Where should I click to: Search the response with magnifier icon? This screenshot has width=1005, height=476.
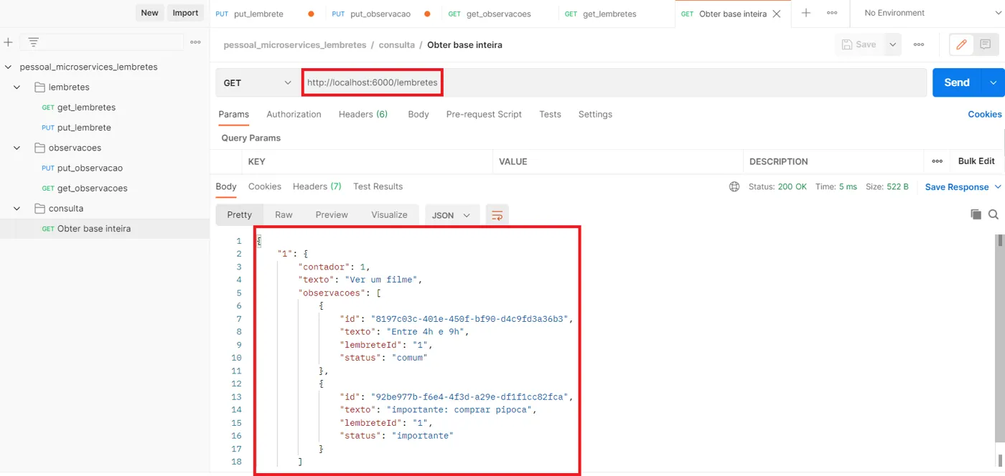coord(994,214)
